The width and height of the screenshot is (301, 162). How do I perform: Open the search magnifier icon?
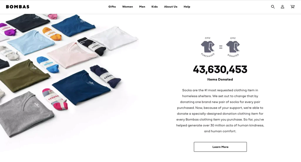tap(272, 7)
